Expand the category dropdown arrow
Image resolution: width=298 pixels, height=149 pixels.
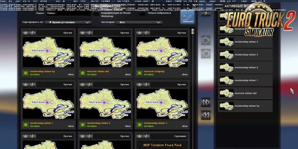pos(158,22)
